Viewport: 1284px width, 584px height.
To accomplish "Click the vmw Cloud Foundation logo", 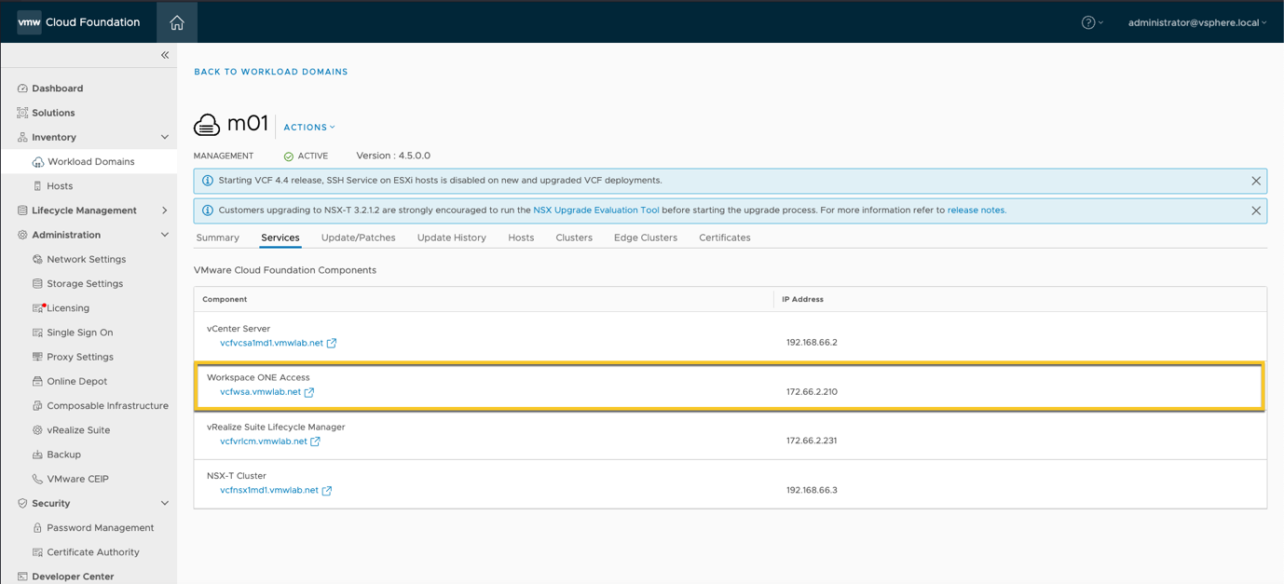I will point(79,22).
